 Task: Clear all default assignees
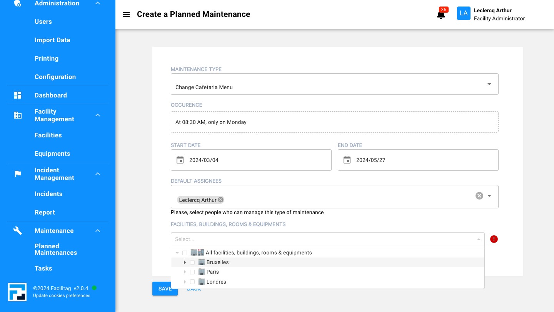479,196
